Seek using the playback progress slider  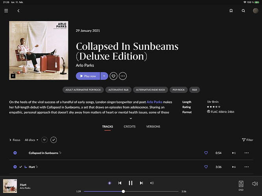(x=131, y=192)
